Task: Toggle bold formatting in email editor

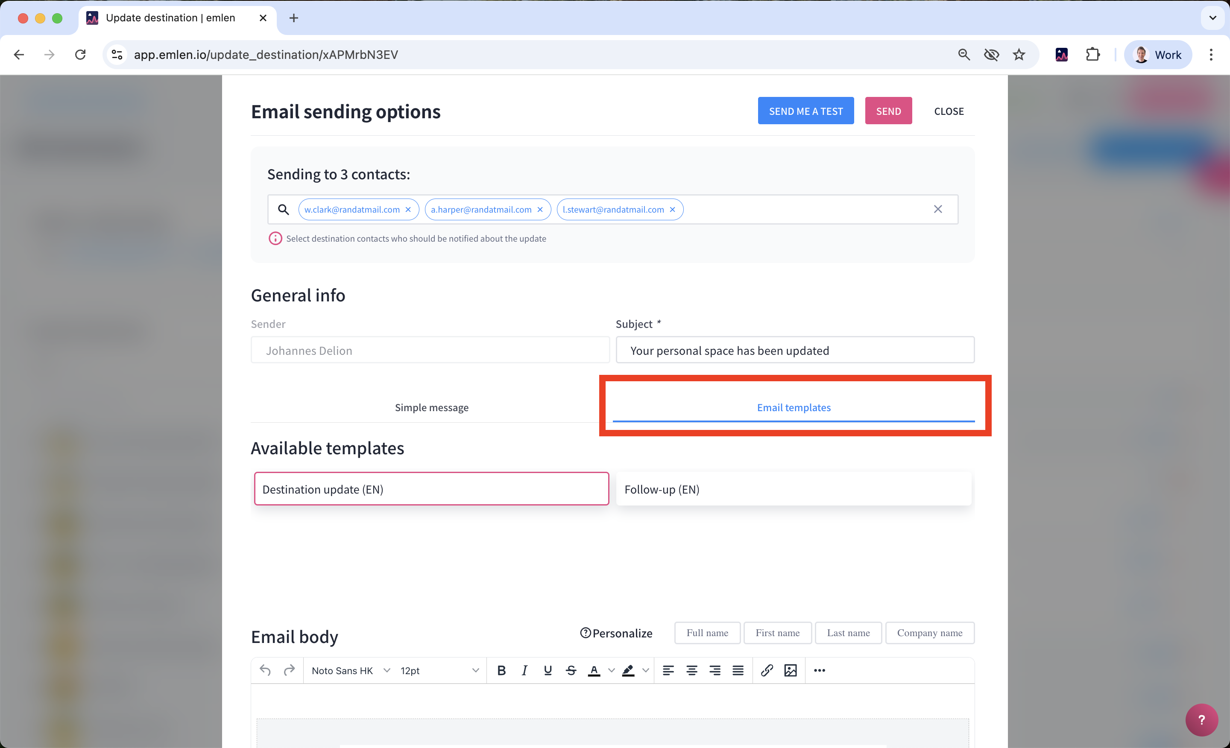Action: [501, 670]
